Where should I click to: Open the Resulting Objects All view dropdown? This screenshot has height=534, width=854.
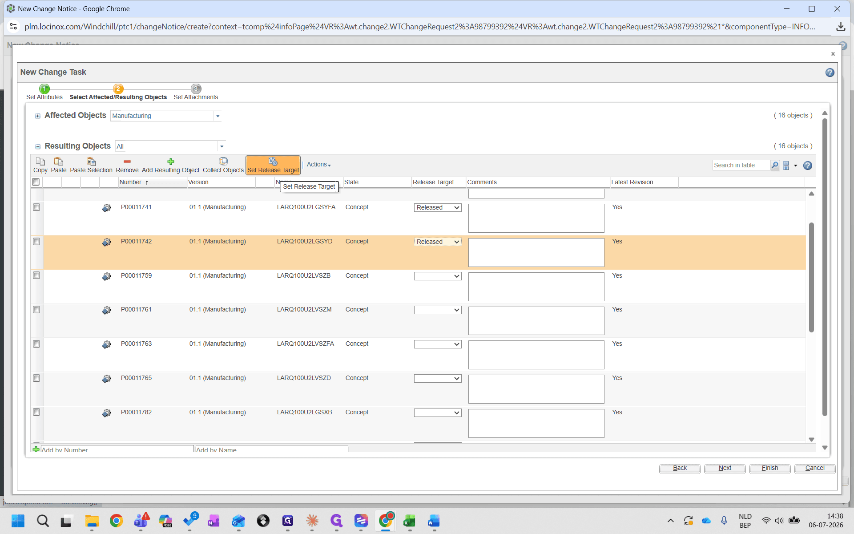point(222,146)
